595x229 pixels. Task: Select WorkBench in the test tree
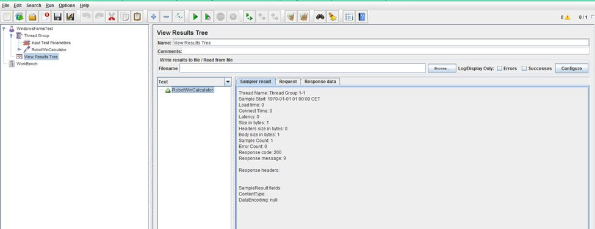27,64
